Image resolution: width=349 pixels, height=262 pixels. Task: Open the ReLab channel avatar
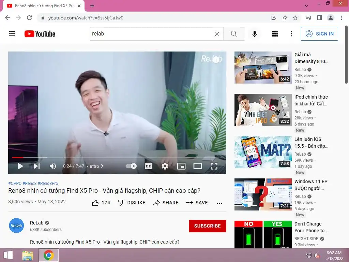pyautogui.click(x=16, y=225)
